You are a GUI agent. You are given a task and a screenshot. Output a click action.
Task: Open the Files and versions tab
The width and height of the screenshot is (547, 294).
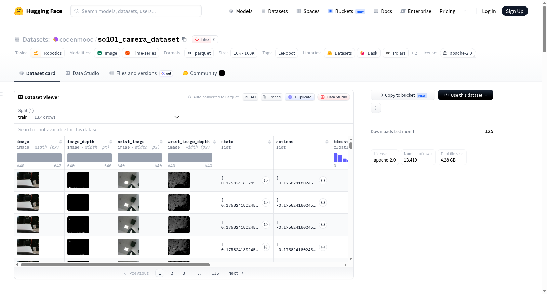tap(141, 73)
